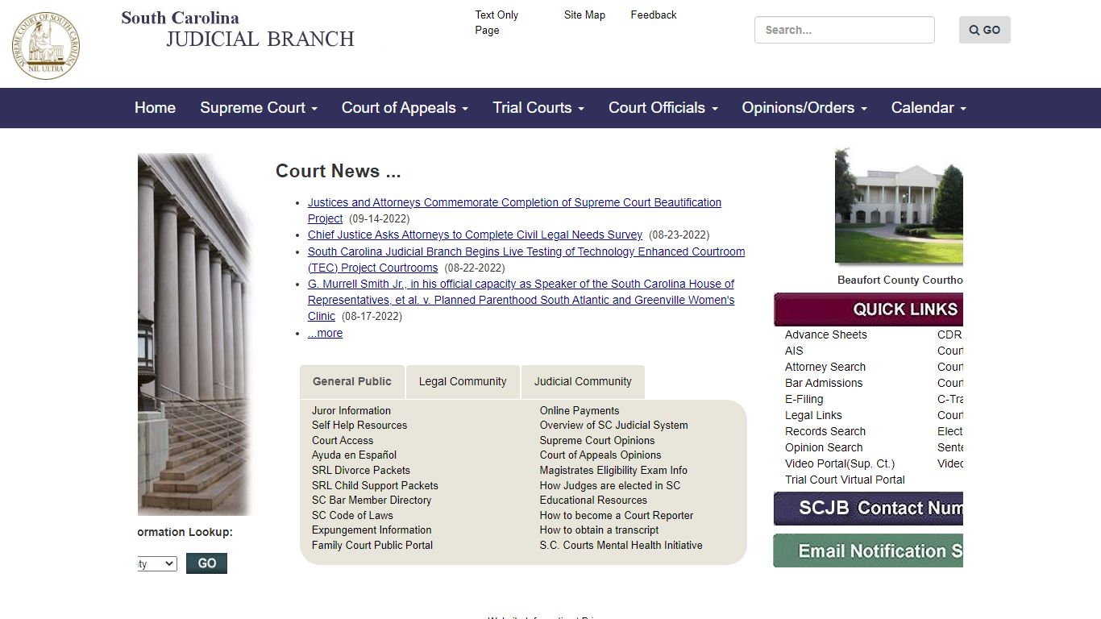Expand the Opinions/Orders dropdown menu
Viewport: 1101px width, 619px height.
pos(804,108)
